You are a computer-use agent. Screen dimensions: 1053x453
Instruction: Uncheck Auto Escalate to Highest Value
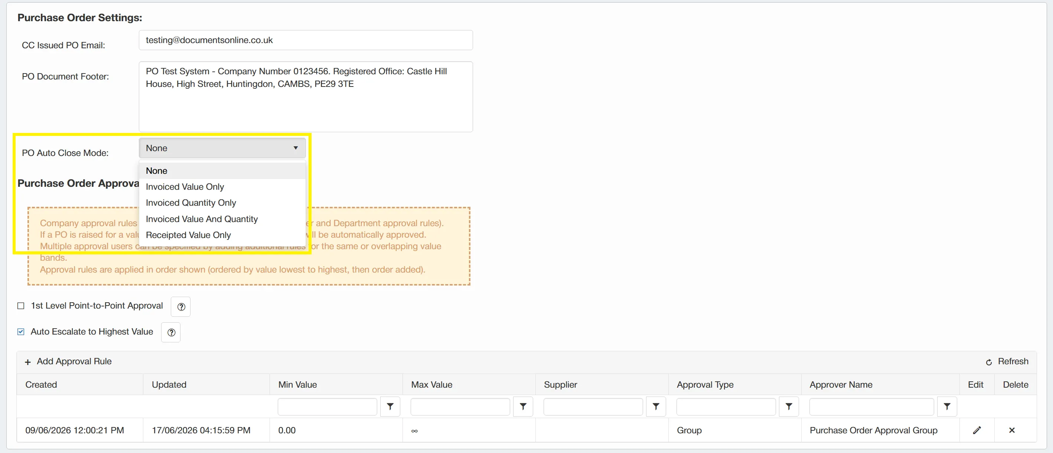(21, 332)
